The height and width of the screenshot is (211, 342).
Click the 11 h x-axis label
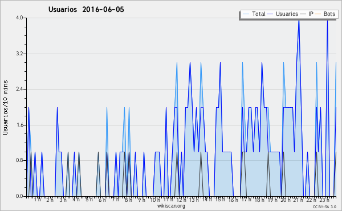[168, 200]
